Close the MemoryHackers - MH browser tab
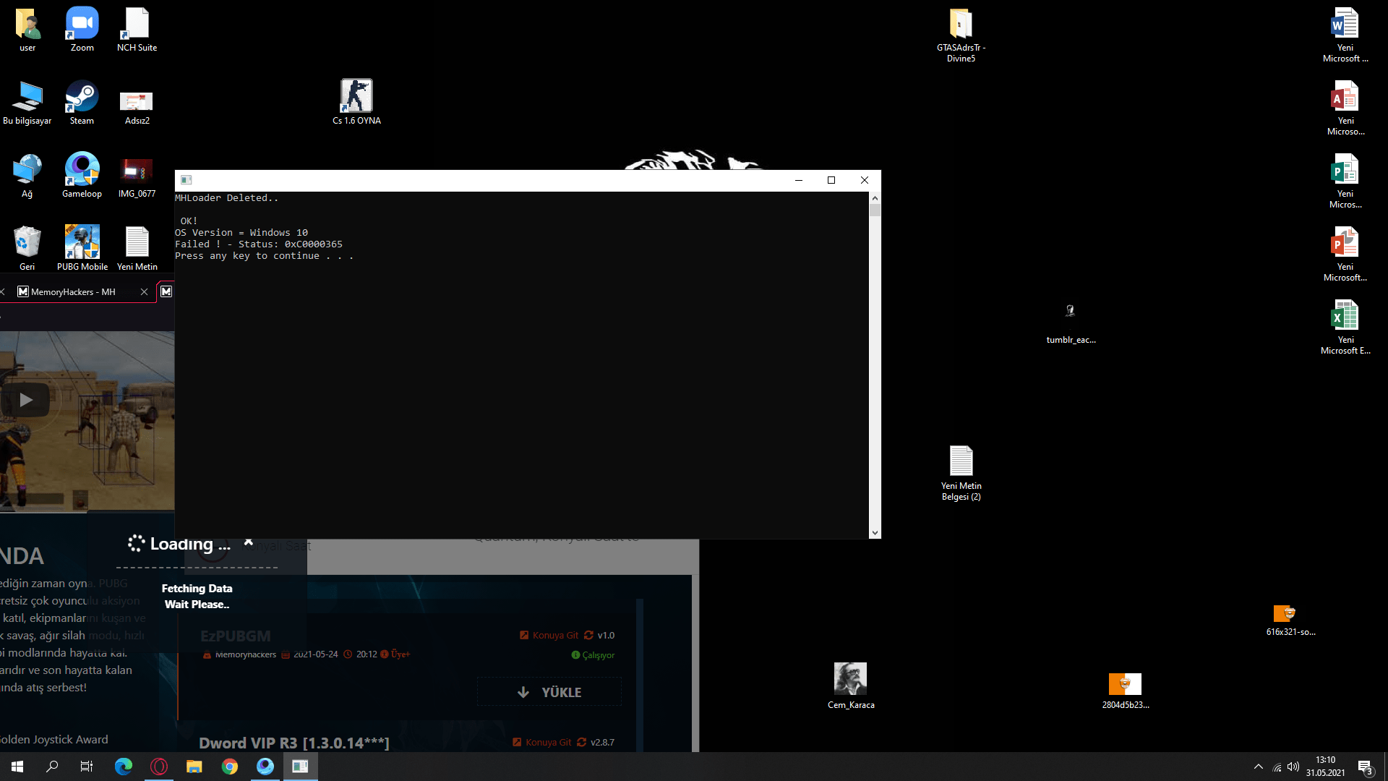Screen dimensions: 1388x781 click(x=144, y=291)
